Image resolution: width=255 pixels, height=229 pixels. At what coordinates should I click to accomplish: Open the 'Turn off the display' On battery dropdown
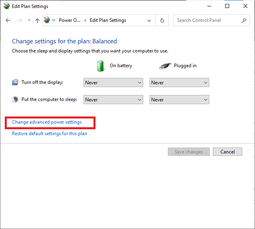113,83
